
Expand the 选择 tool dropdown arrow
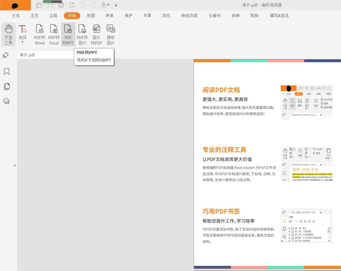pos(23,42)
